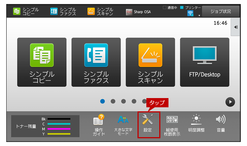Select the second page indicator dot

click(113, 101)
